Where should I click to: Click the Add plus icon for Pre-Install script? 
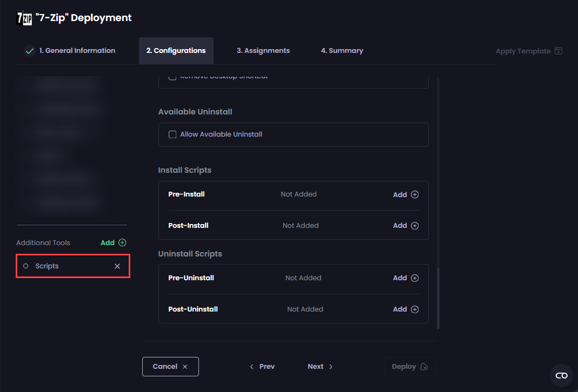click(x=414, y=194)
